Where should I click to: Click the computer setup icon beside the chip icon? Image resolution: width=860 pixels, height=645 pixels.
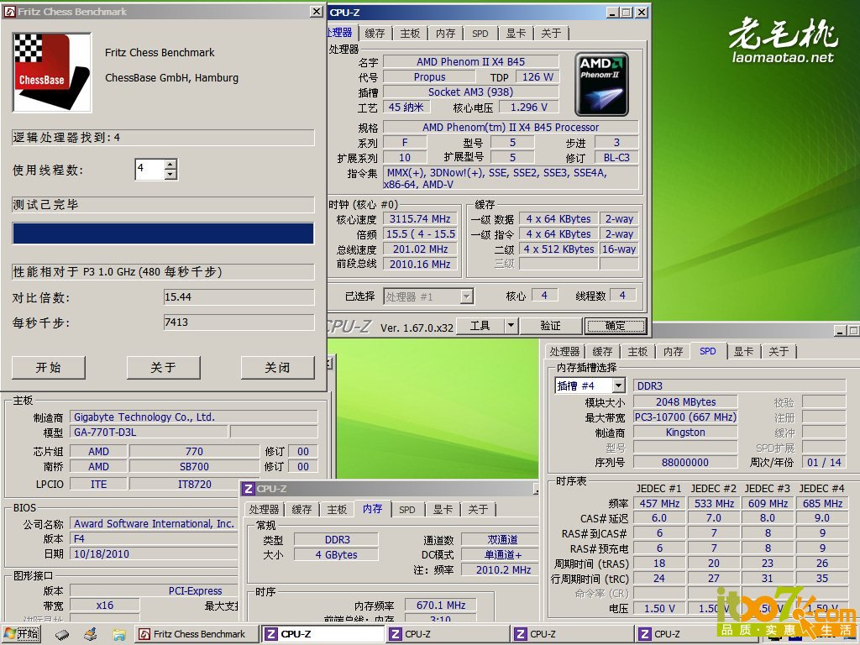coord(91,635)
